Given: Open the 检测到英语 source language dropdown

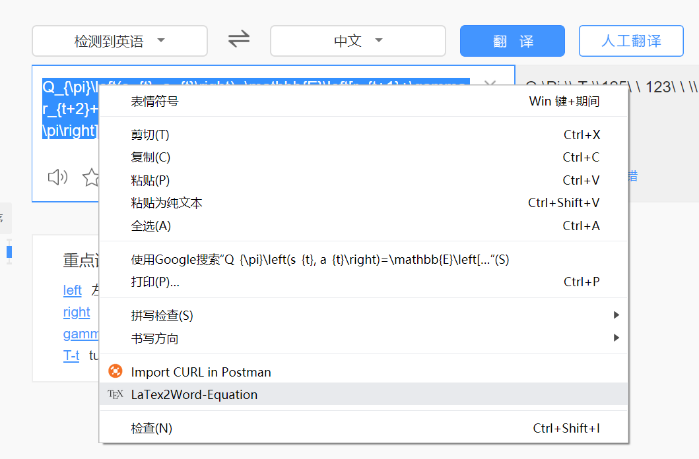Looking at the screenshot, I should [119, 40].
